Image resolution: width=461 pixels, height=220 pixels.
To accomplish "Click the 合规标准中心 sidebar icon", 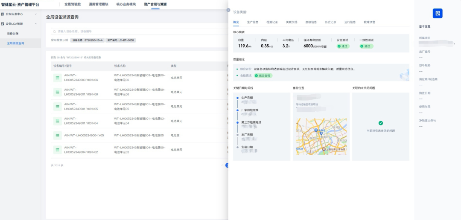I will (3, 14).
